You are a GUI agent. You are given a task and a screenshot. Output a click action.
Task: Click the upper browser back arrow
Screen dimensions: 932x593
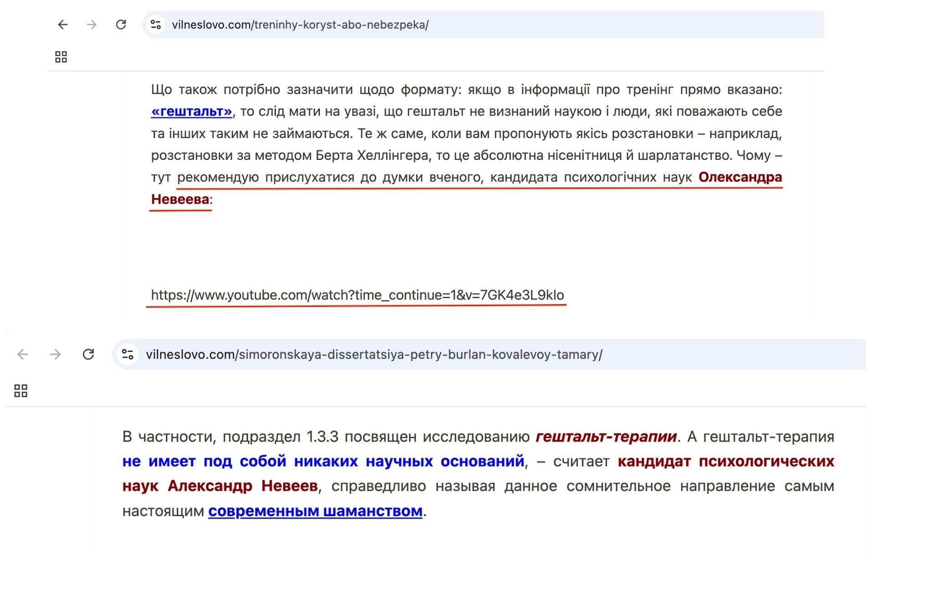63,25
